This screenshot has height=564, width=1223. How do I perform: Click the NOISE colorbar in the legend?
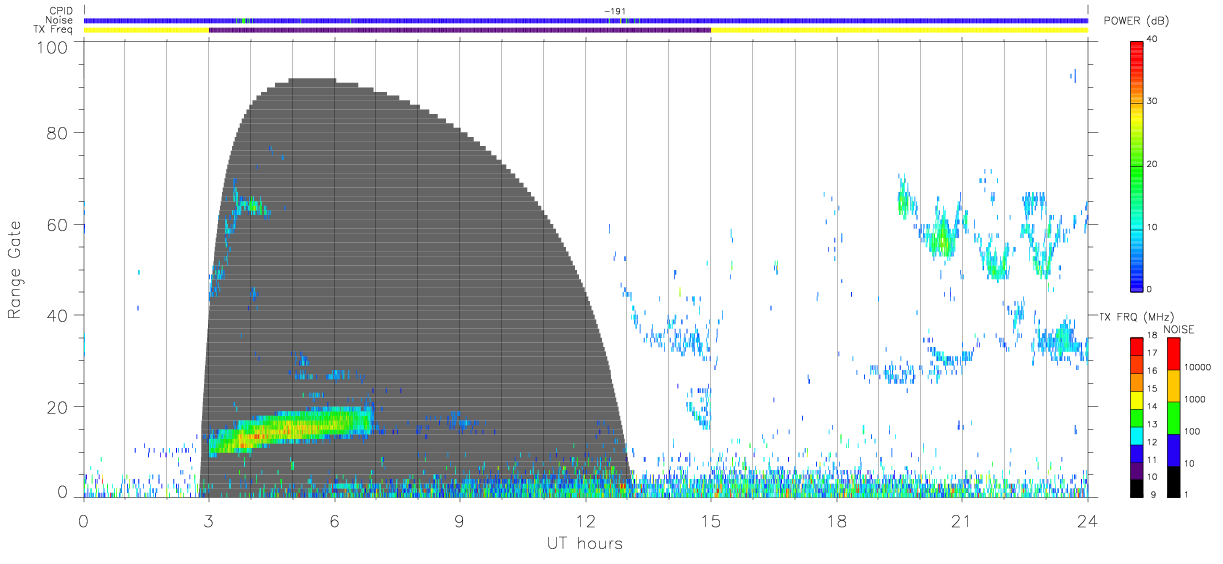(1174, 416)
